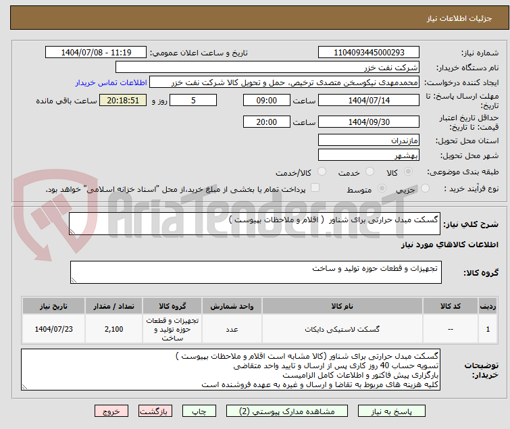This screenshot has width=510, height=429.
Task: Click the تاریخ نیاز column header
Action: 53,306
